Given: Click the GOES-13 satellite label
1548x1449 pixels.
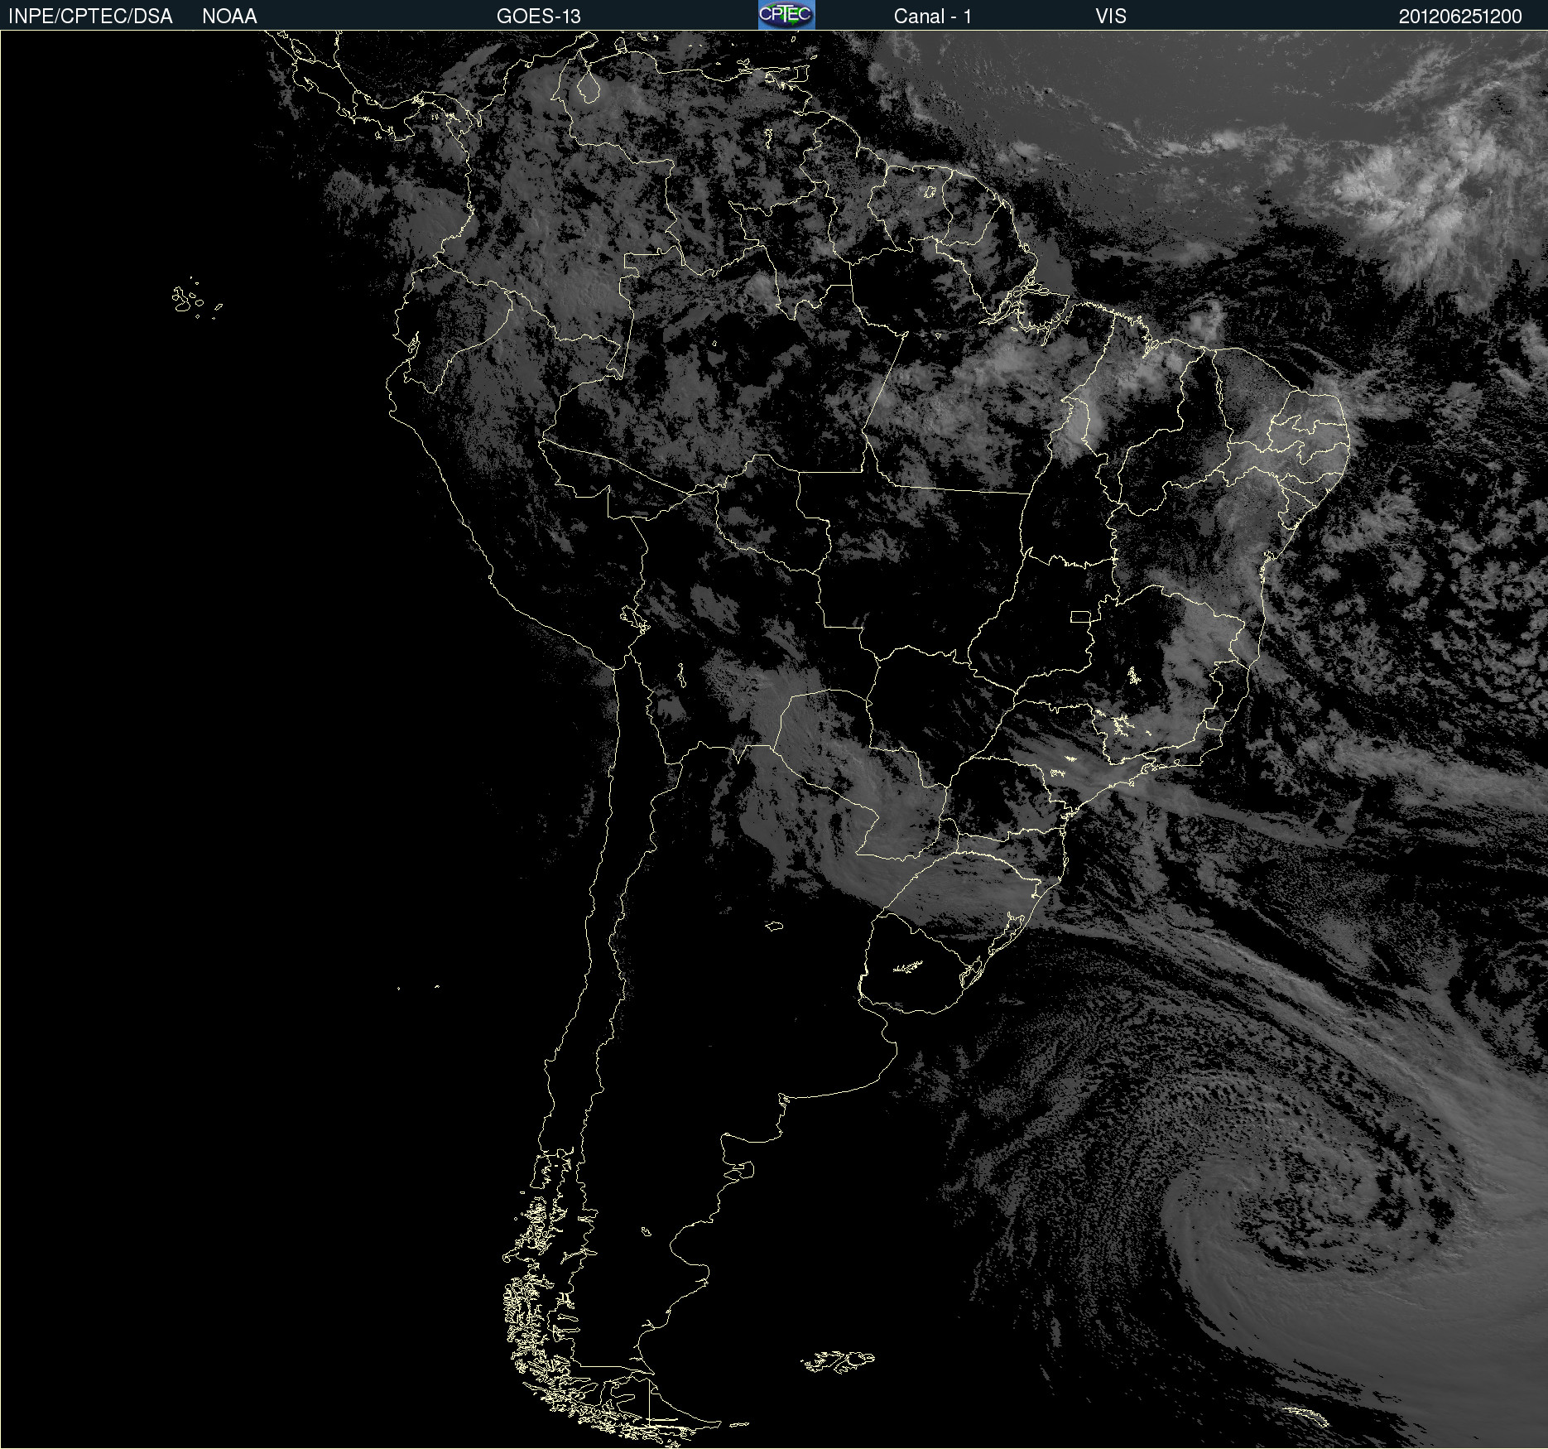Looking at the screenshot, I should coord(539,17).
